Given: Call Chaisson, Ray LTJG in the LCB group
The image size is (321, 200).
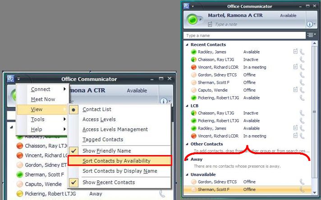Looking at the screenshot, I should [x=302, y=113].
